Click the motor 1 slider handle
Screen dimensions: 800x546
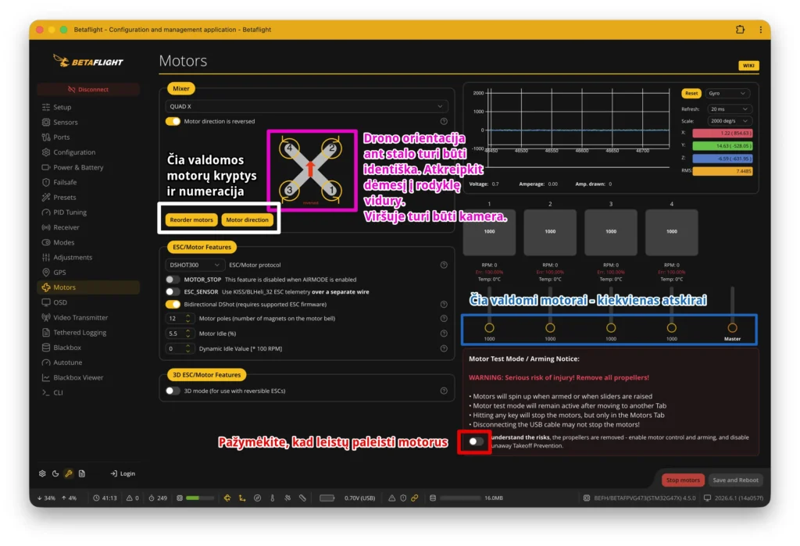(x=489, y=327)
